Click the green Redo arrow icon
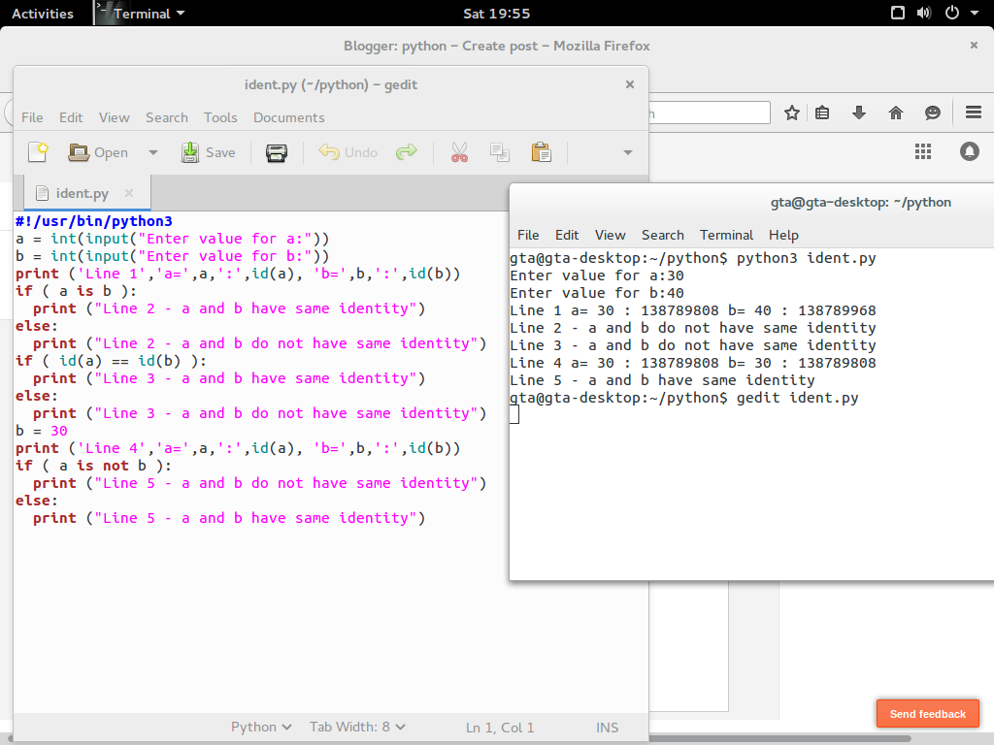Viewport: 994px width, 745px height. 407,152
